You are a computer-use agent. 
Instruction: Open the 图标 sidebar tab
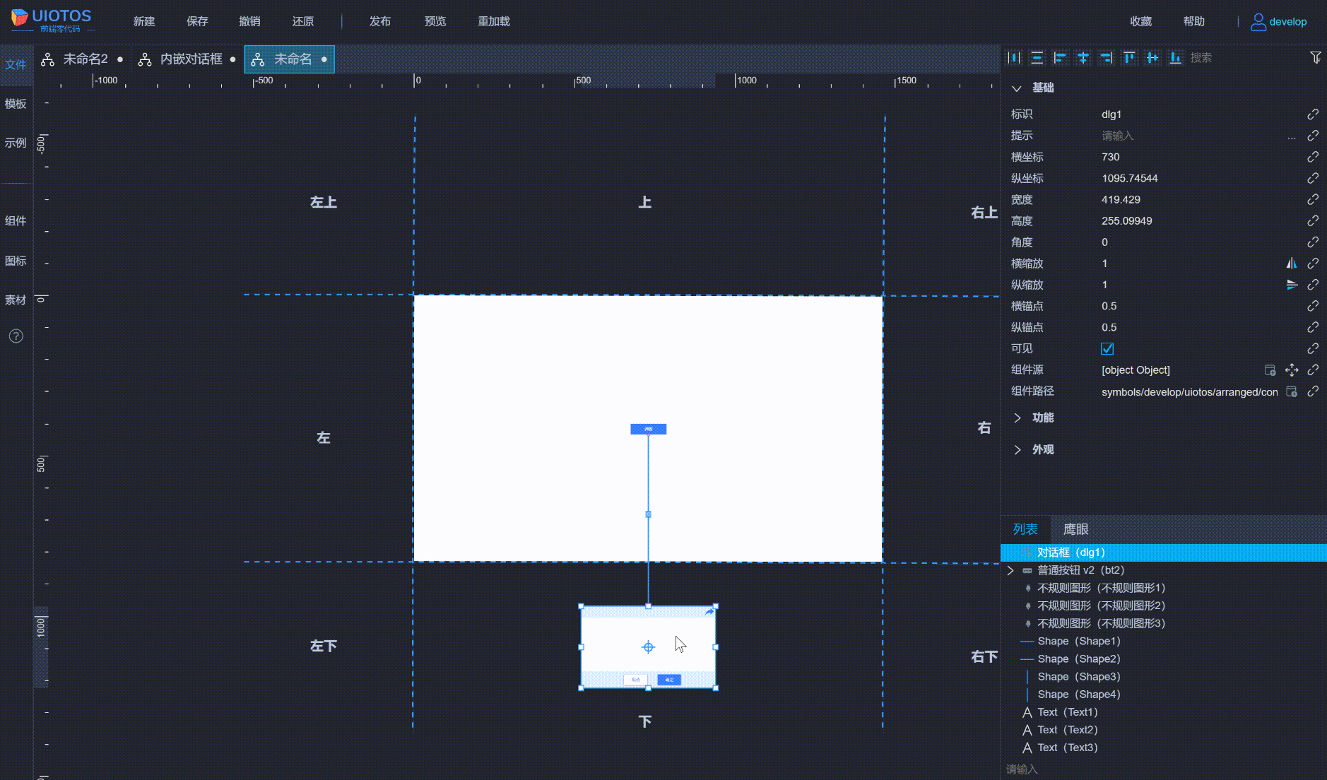tap(16, 261)
